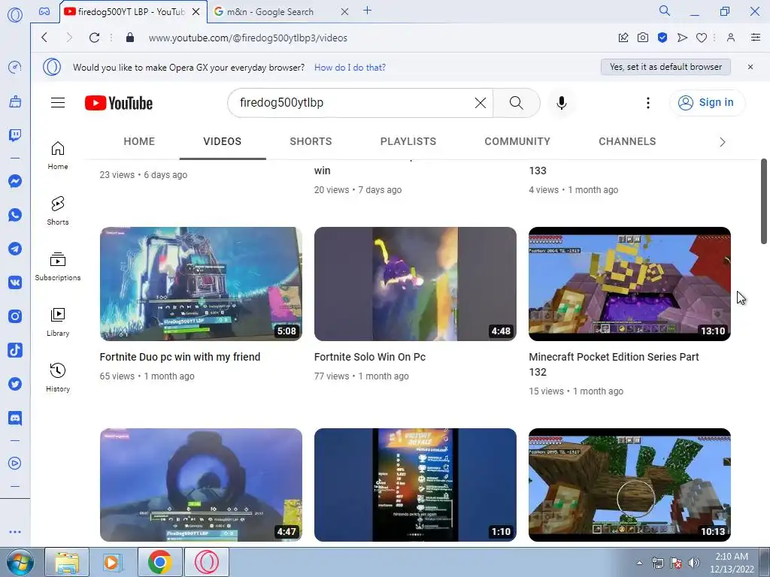Switch to the HOME channel tab
770x577 pixels.
coord(139,141)
